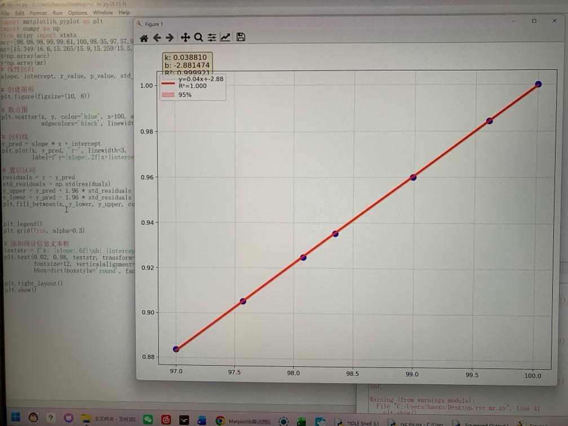This screenshot has width=568, height=426.
Task: Click the 'y=np.array(mr)' code line
Action: [23, 63]
